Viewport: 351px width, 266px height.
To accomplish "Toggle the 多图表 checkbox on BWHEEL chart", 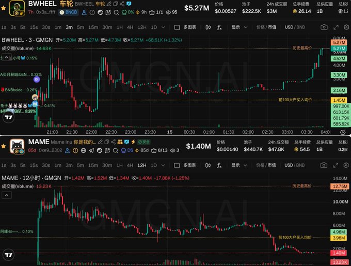I will coord(177,27).
